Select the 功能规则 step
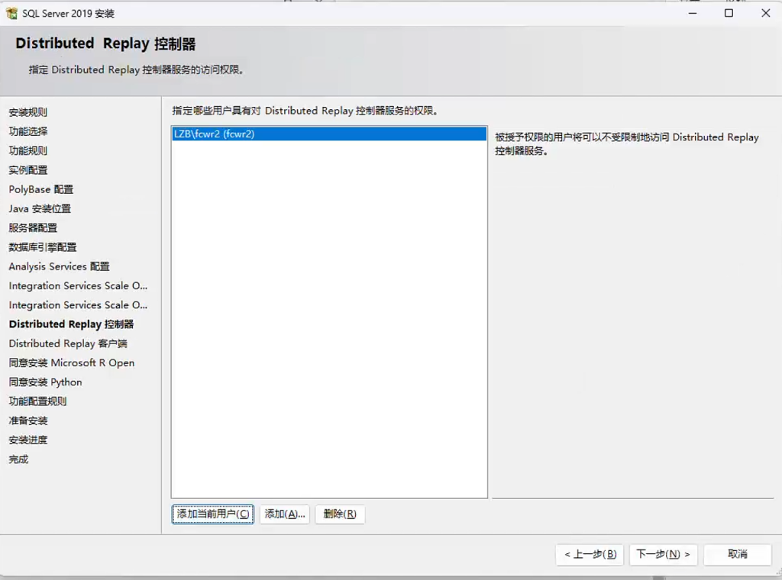 tap(28, 150)
